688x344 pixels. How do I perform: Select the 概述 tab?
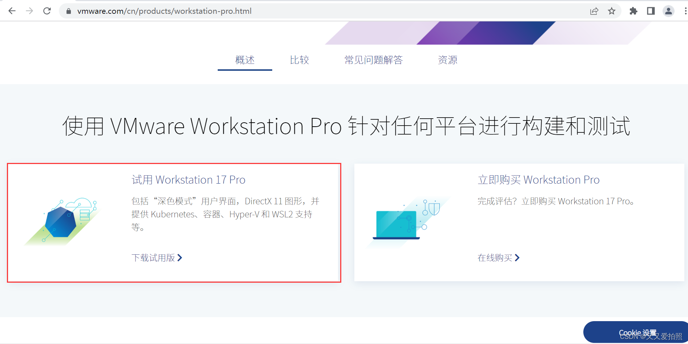(245, 60)
